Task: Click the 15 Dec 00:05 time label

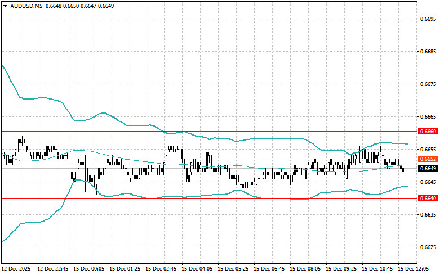Action: (88, 269)
